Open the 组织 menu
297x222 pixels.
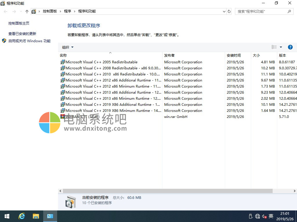[68, 47]
